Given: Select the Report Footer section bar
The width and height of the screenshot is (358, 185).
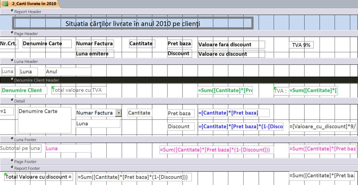Looking at the screenshot, I should click(179, 168).
